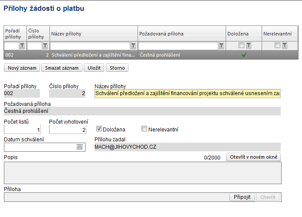Viewport: 302px width, 217px height.
Task: Click inside the Popis text area
Action: pos(143,173)
